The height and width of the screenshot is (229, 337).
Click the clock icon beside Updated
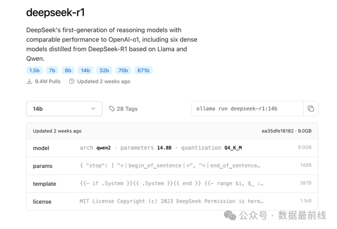[72, 82]
